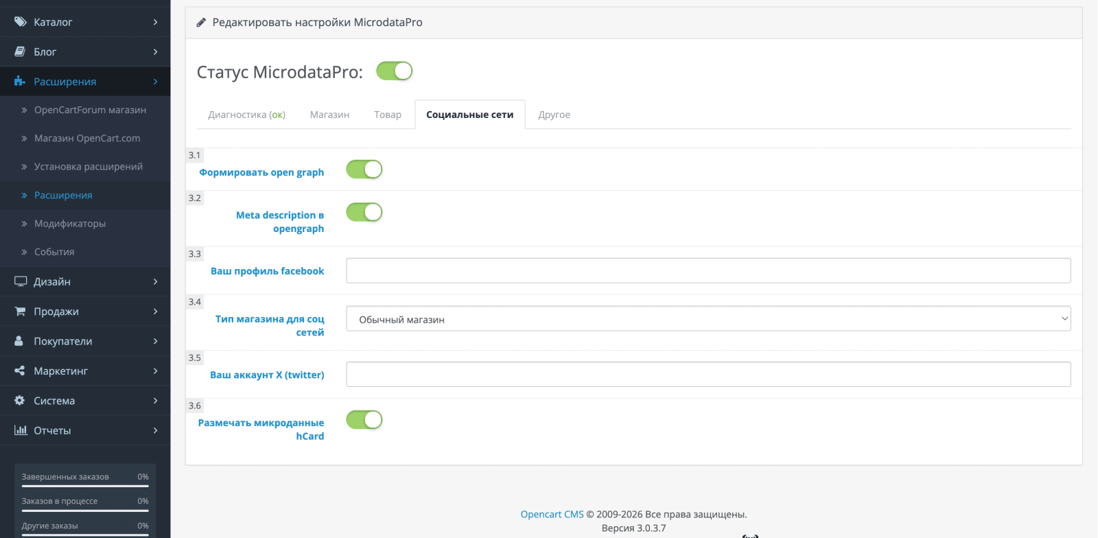Click the Завершенных заказов progress bar
1098x538 pixels.
pyautogui.click(x=85, y=486)
